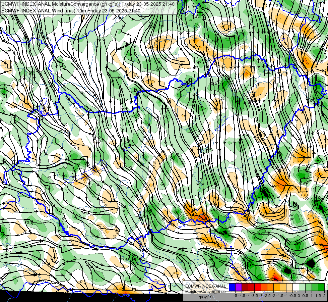
Task: Select the palest green swatch right of the 0 tick
Action: click(302, 287)
